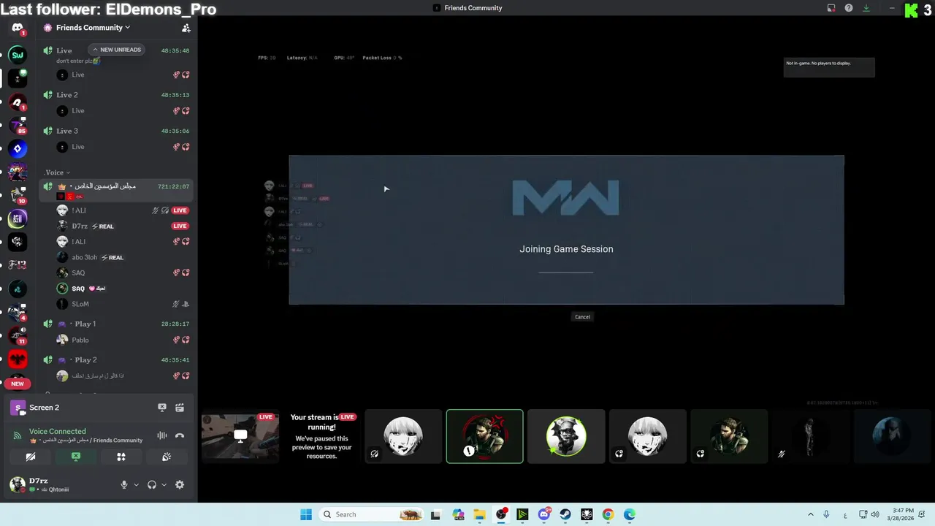Click Voice Connected status text

tap(58, 431)
